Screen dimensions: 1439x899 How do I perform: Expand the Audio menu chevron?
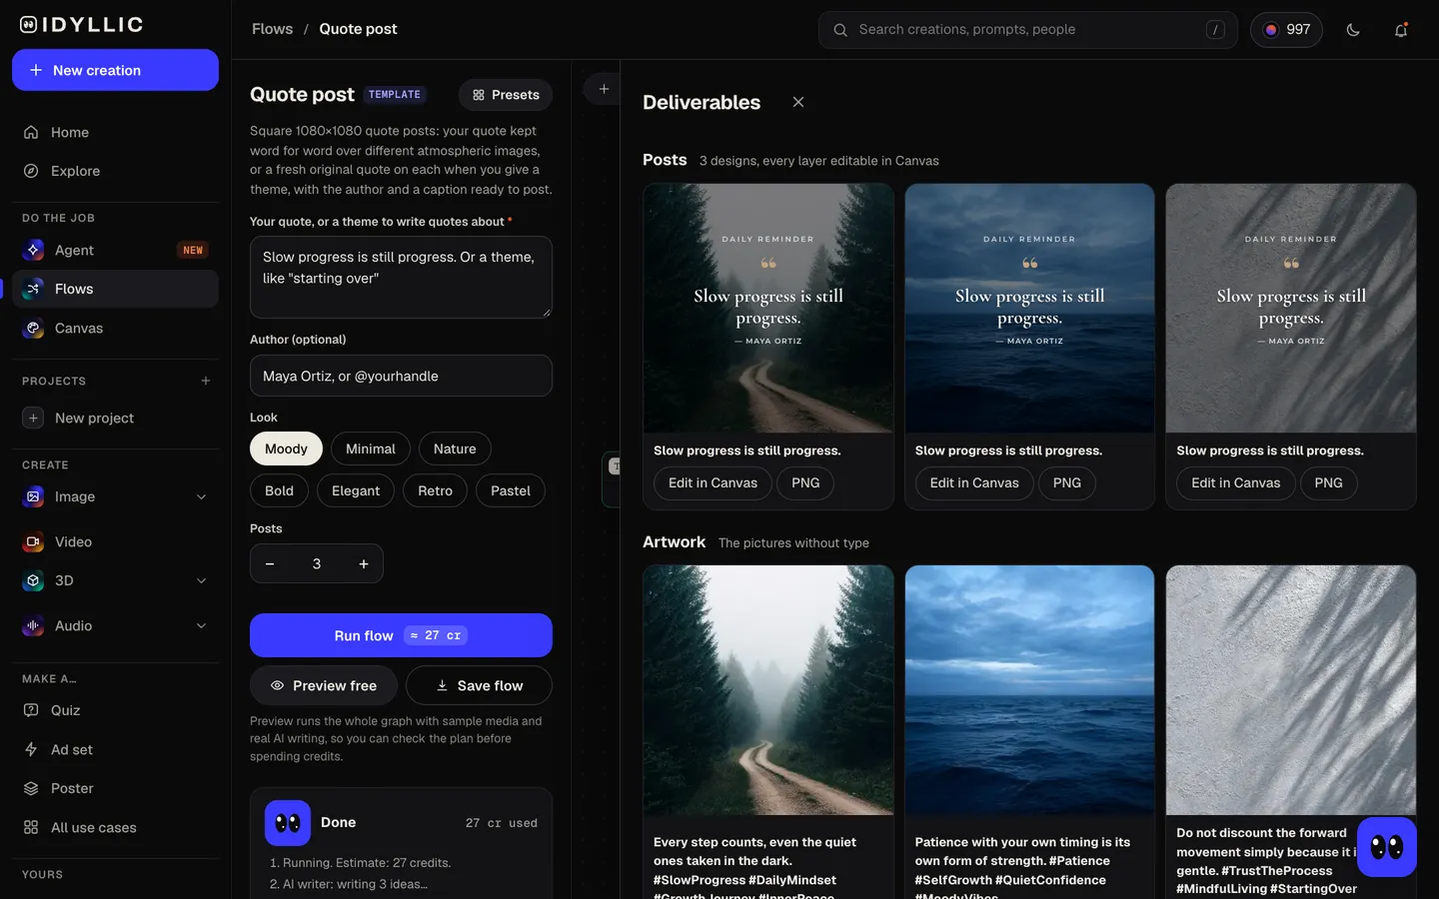(x=201, y=625)
